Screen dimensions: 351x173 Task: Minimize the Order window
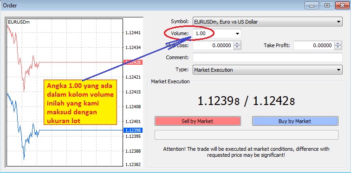312,6
